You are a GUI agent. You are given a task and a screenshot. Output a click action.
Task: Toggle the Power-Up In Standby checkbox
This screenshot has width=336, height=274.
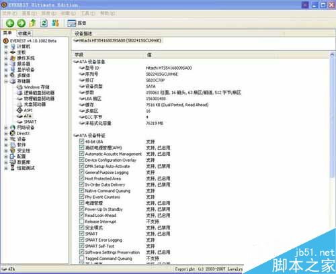(x=82, y=209)
